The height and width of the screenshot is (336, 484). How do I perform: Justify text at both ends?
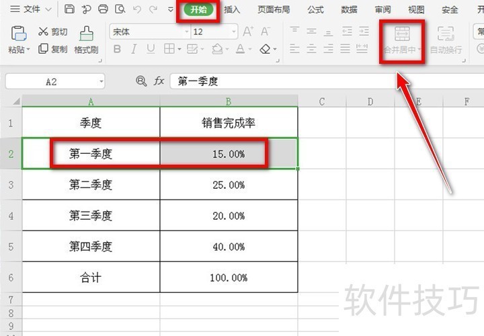click(x=345, y=48)
